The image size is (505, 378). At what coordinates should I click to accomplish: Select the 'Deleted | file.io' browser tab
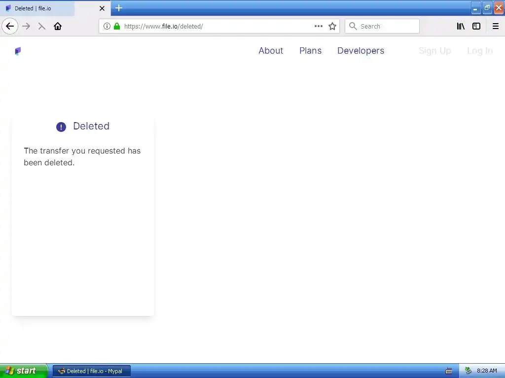coord(55,8)
